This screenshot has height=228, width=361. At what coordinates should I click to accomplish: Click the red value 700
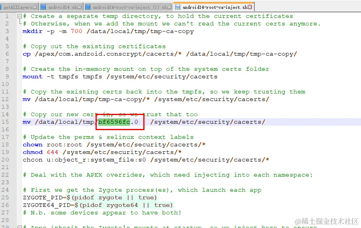76,31
